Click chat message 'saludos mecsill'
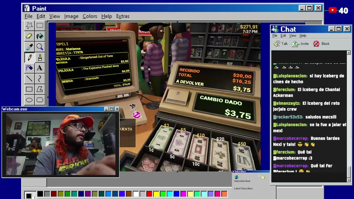The width and height of the screenshot is (354, 199). (321, 117)
